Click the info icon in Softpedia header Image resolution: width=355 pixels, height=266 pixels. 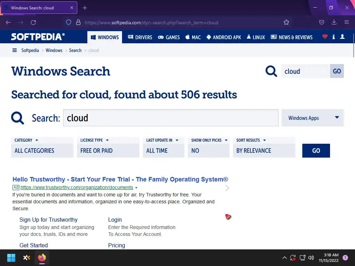334,37
